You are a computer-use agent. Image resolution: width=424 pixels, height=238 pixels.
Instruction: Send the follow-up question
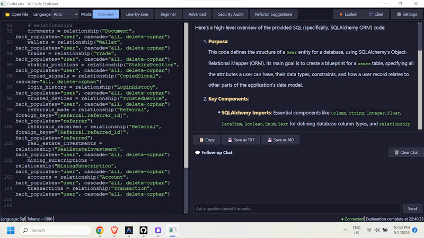(x=412, y=208)
